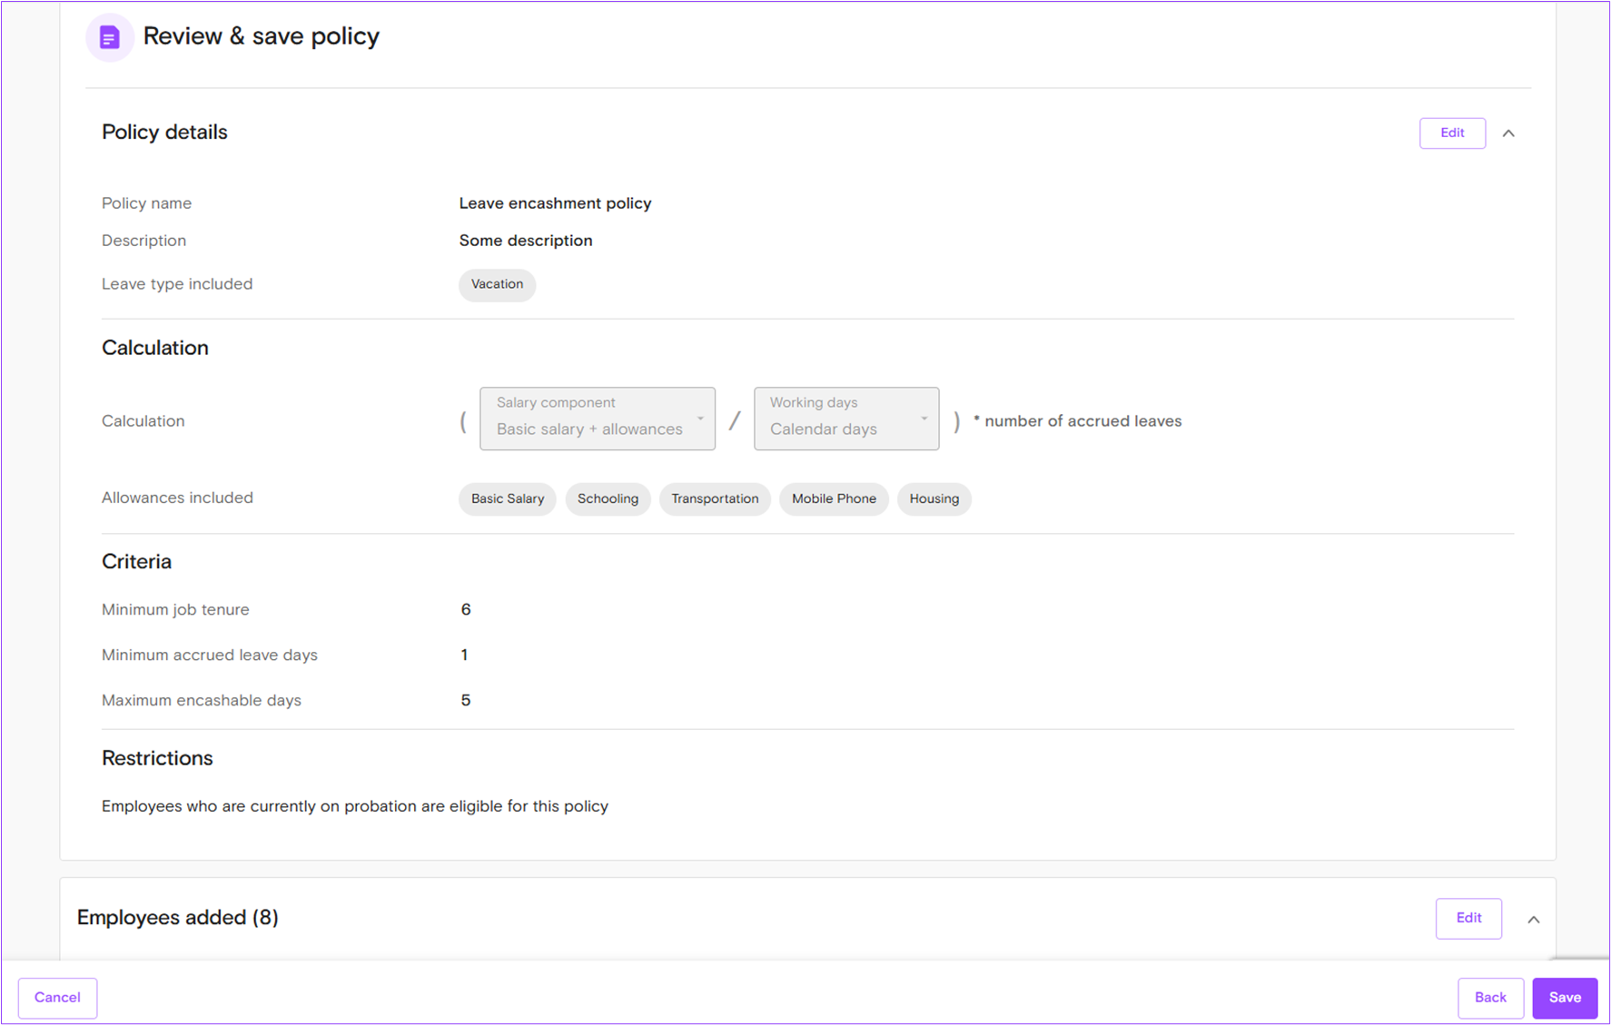Select the Basic Salary allowance chip

click(x=508, y=498)
